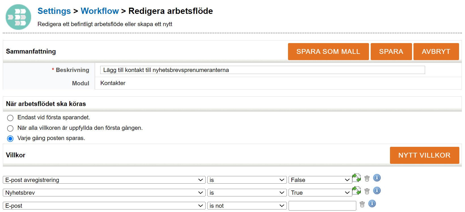The width and height of the screenshot is (465, 212).
Task: View info for the Nyhetsbrev condition
Action: pyautogui.click(x=377, y=191)
